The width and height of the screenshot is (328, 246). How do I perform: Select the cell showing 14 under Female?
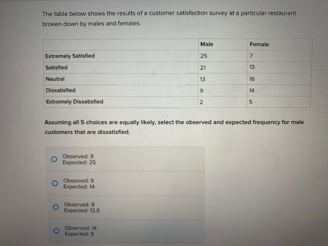(252, 90)
